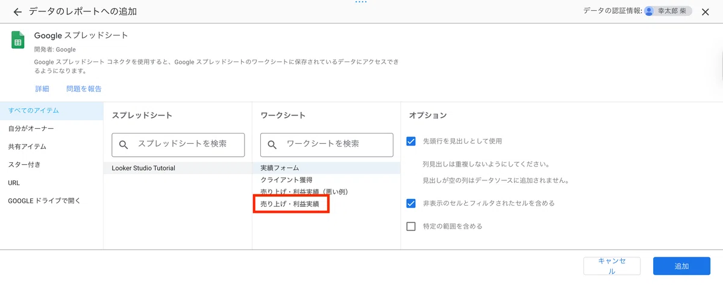
Task: Focus the スプレッドシートを検索 field
Action: coord(178,145)
